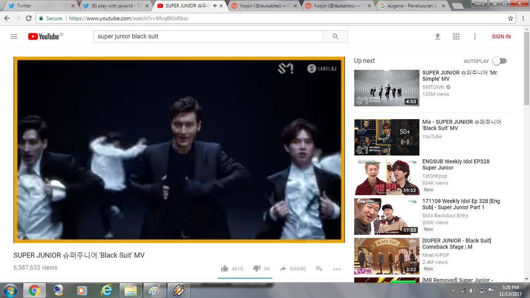The height and width of the screenshot is (298, 530).
Task: Open the Mnet Comeback Stage thumbnail
Action: 386,256
